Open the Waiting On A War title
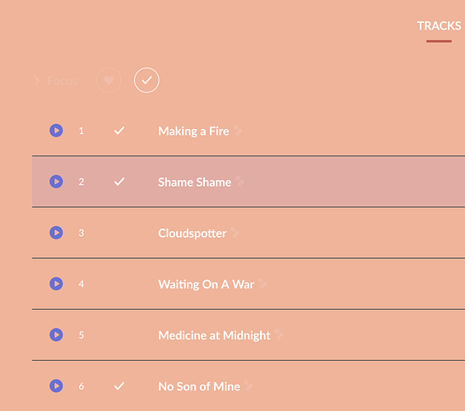 (206, 284)
